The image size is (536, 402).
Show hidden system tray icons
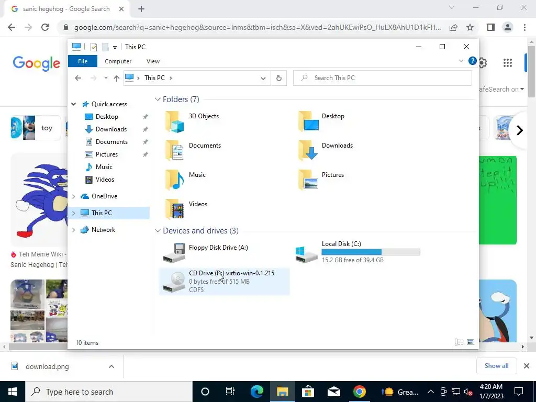431,392
